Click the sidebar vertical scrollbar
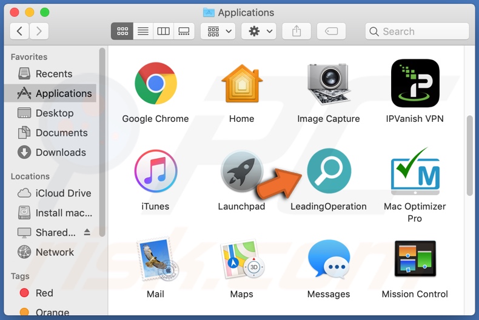479x320 pixels. [x=102, y=142]
